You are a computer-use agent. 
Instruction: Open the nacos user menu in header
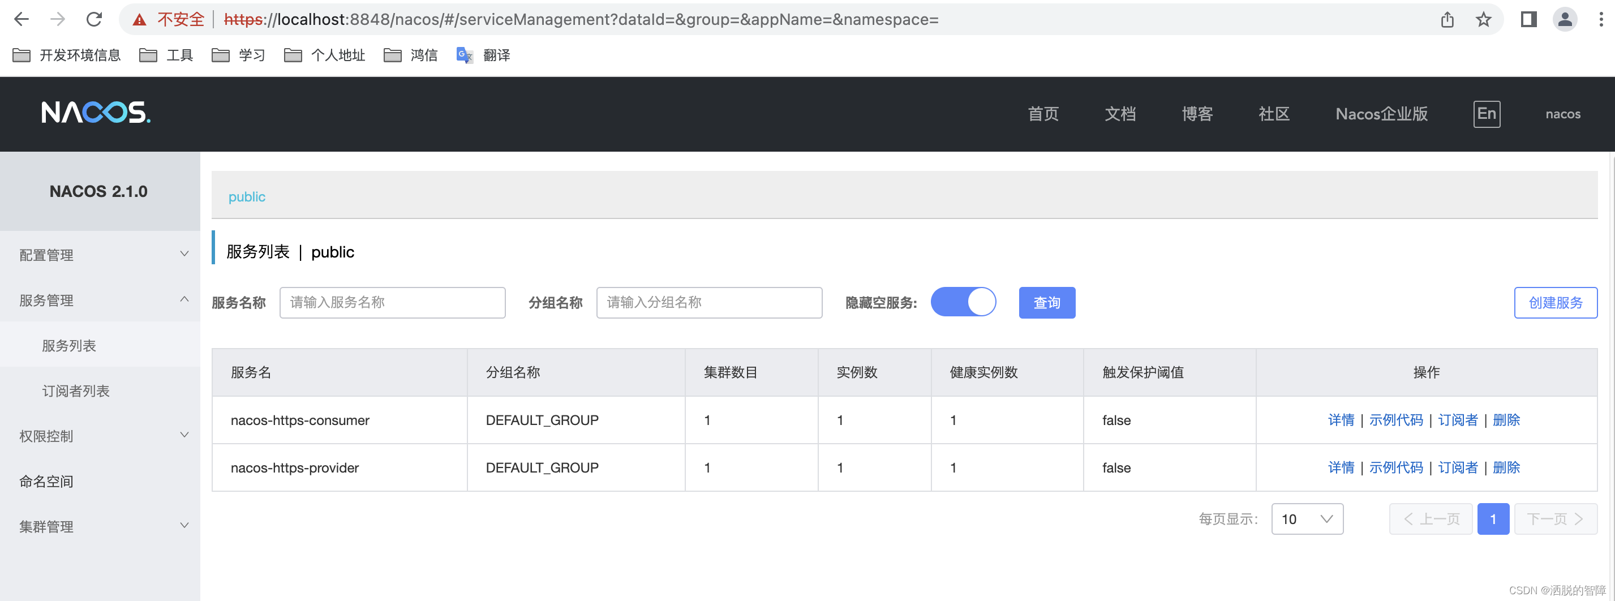point(1562,114)
